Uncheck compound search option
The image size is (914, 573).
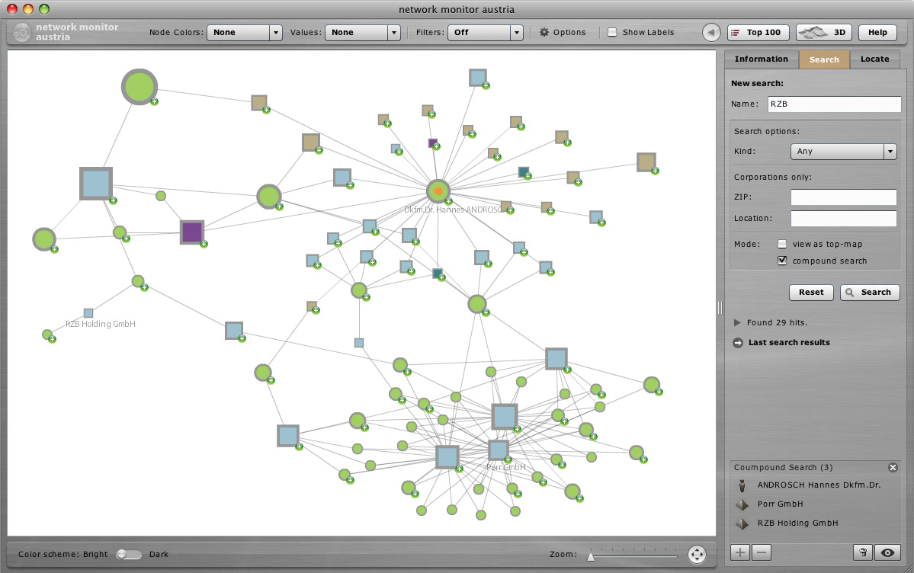[782, 261]
